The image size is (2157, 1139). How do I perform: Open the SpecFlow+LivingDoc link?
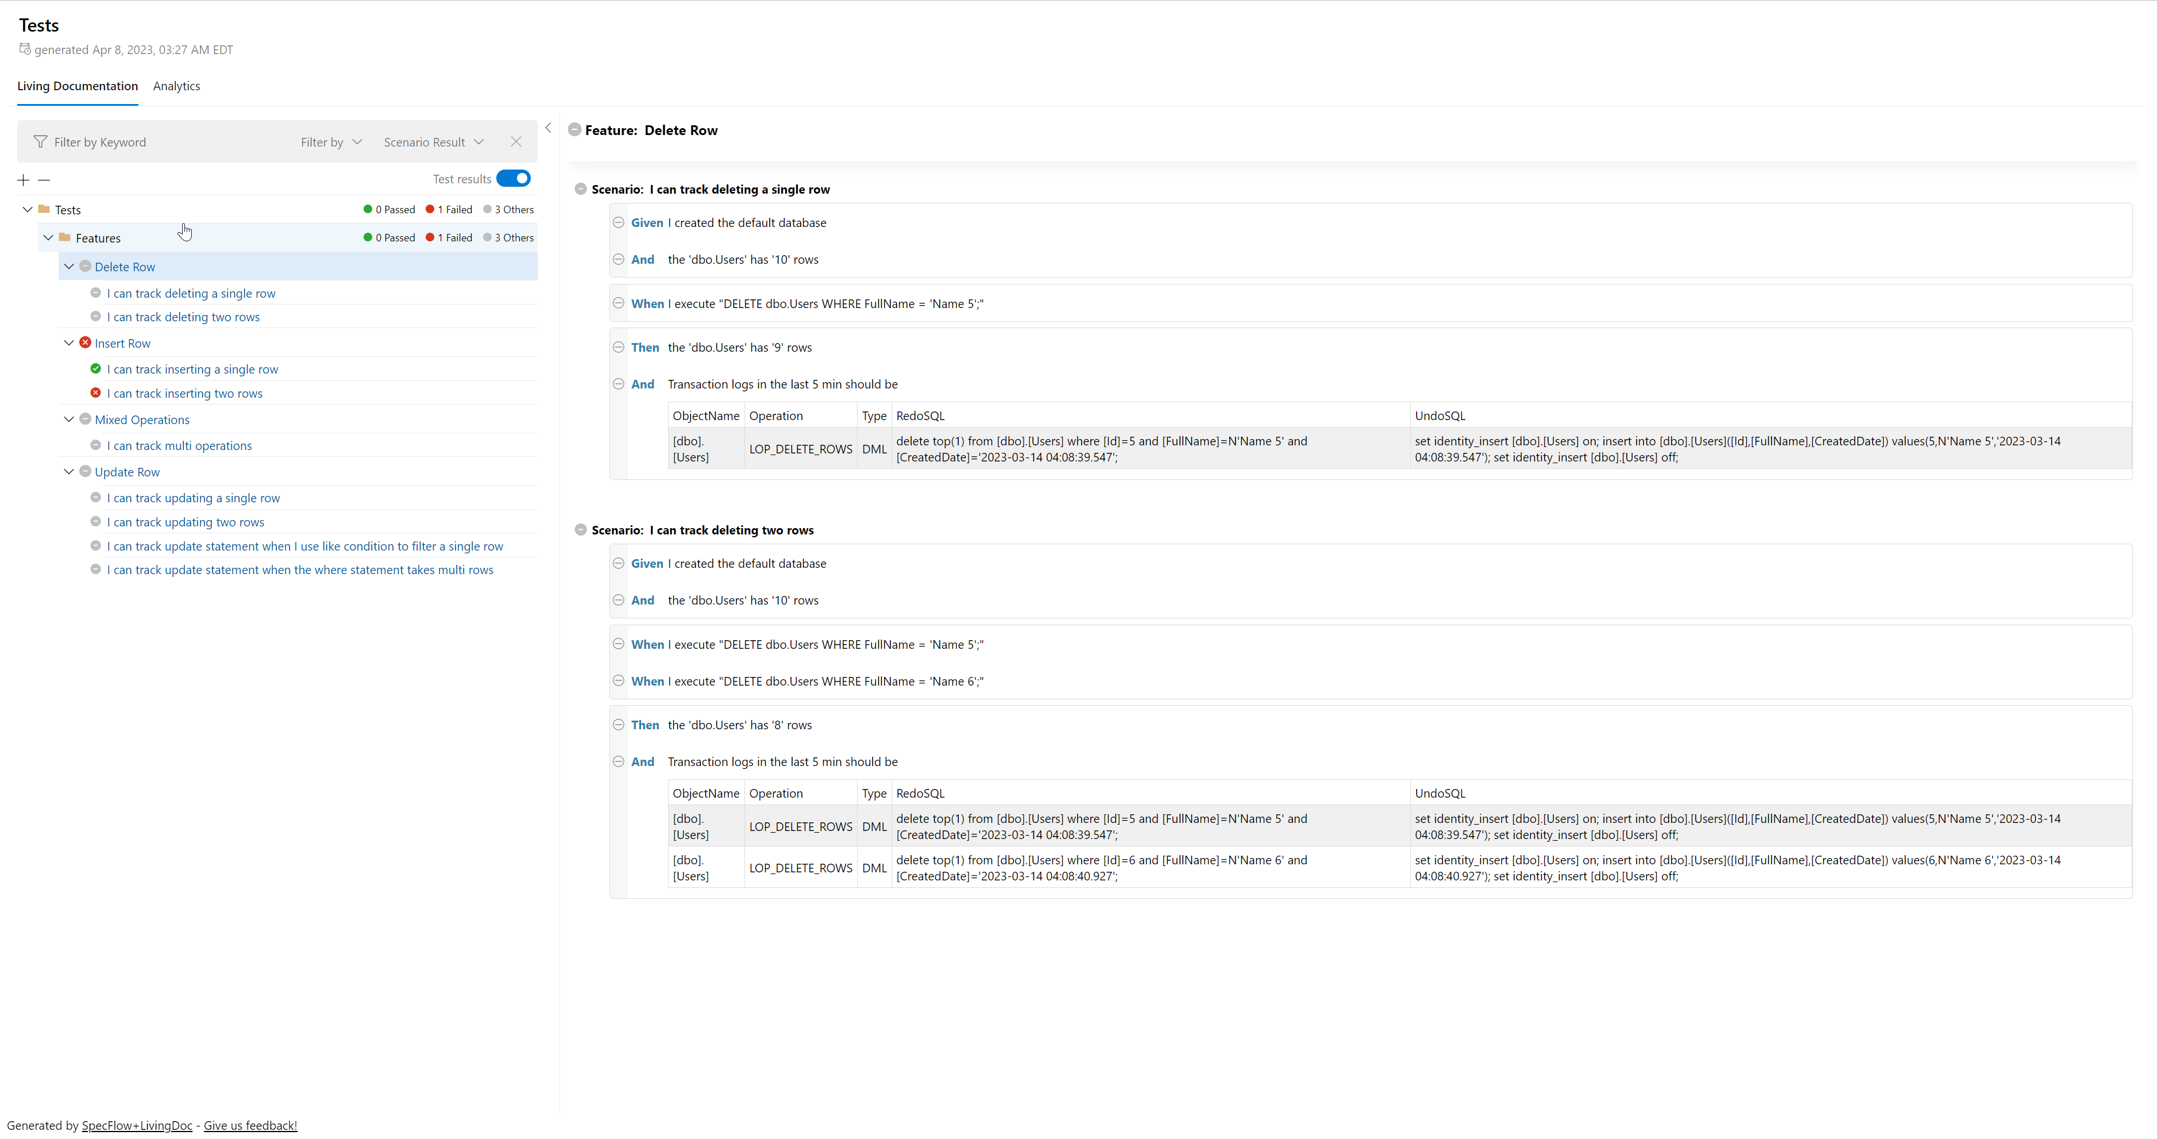click(137, 1125)
